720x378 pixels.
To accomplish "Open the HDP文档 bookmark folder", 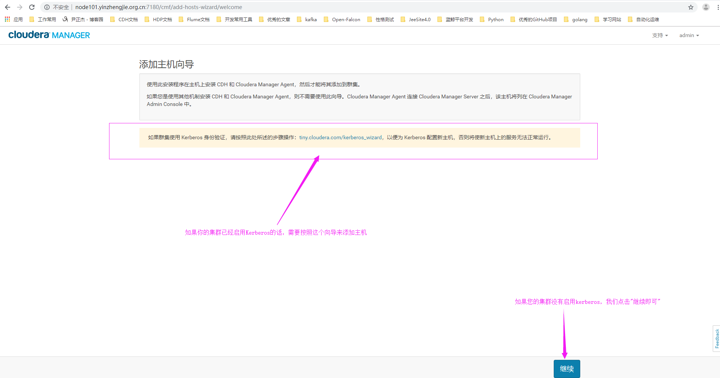I will click(158, 19).
